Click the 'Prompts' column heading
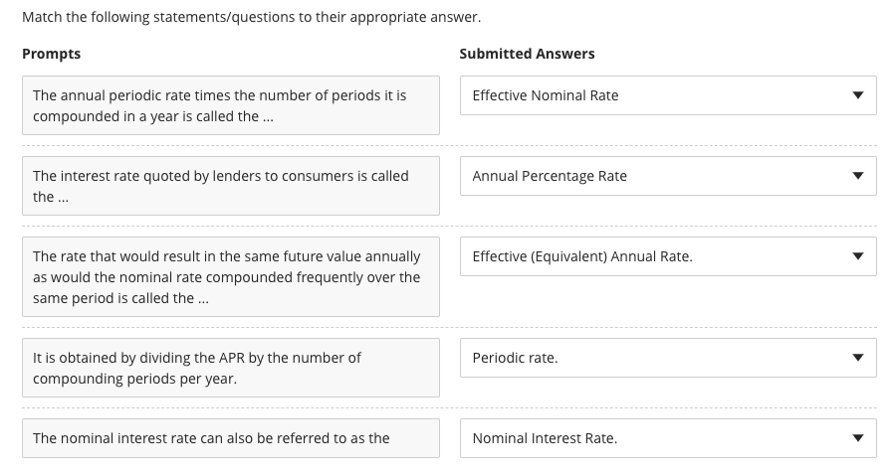Screen dimensions: 895x476 (52, 54)
